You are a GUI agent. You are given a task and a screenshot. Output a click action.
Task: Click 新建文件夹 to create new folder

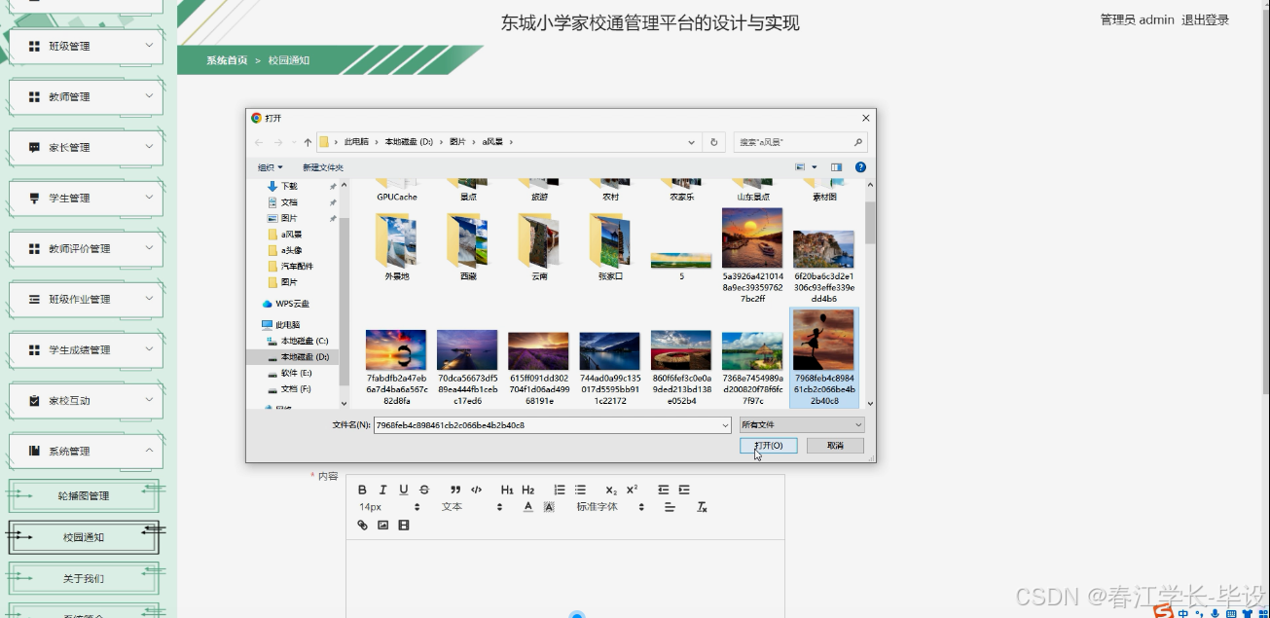coord(323,167)
